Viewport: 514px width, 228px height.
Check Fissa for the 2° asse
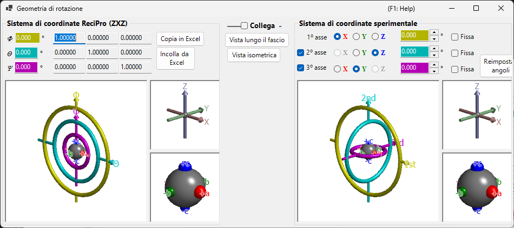[454, 52]
